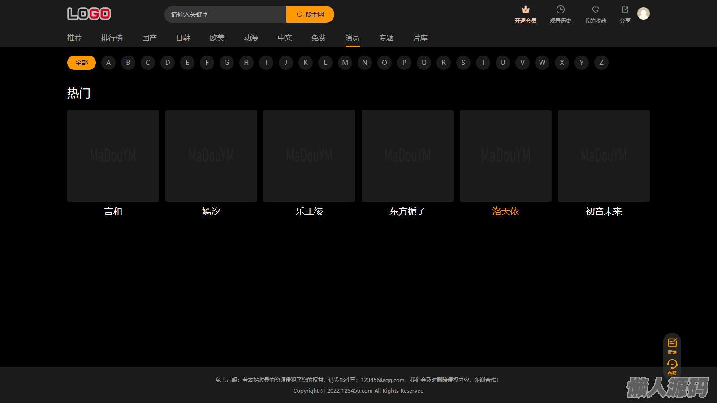Click the 乐正绫 name link
The width and height of the screenshot is (717, 403).
[x=309, y=211]
